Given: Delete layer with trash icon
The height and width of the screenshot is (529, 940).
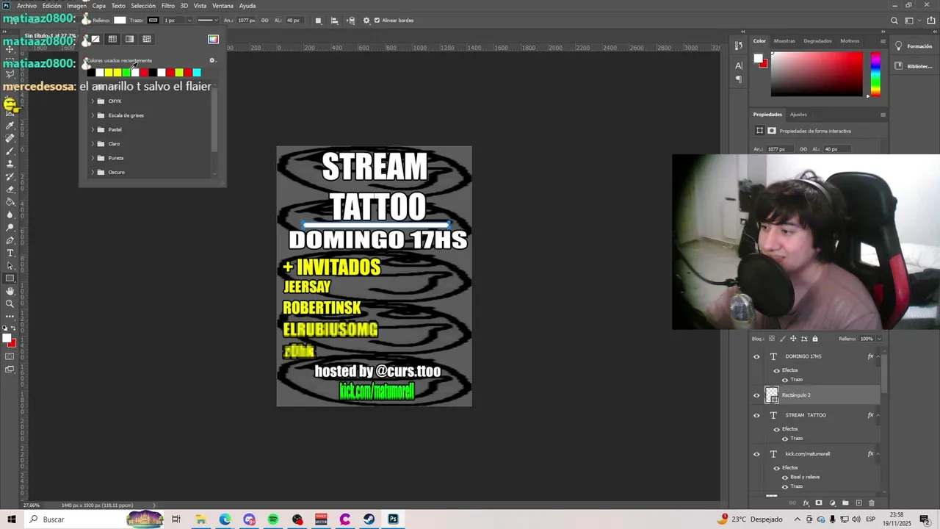Looking at the screenshot, I should [x=872, y=503].
